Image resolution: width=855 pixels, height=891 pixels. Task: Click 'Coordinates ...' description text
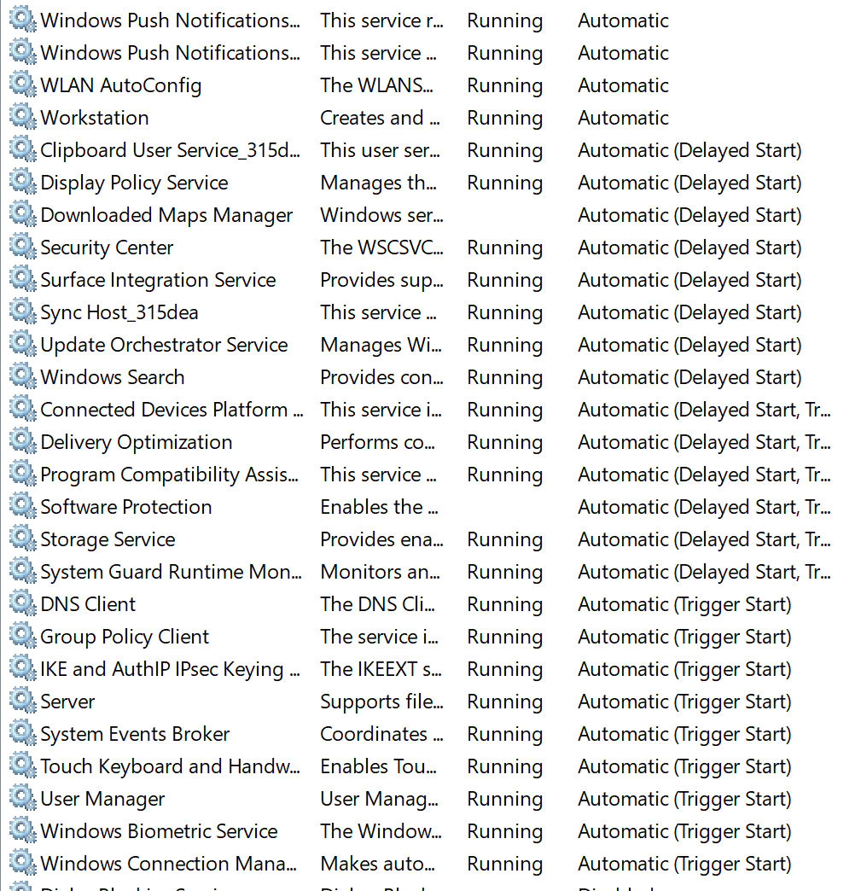[381, 734]
